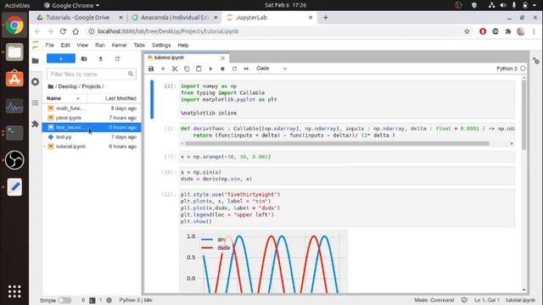Reload the page in Chrome

(x=63, y=31)
